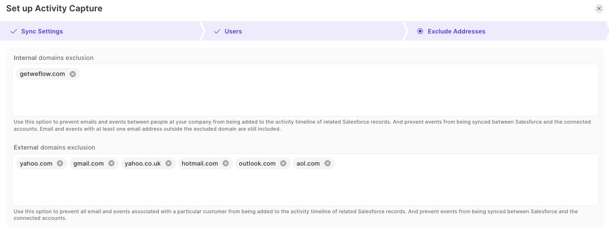Click the getweflow.com domain text
The height and width of the screenshot is (234, 609).
[x=42, y=74]
